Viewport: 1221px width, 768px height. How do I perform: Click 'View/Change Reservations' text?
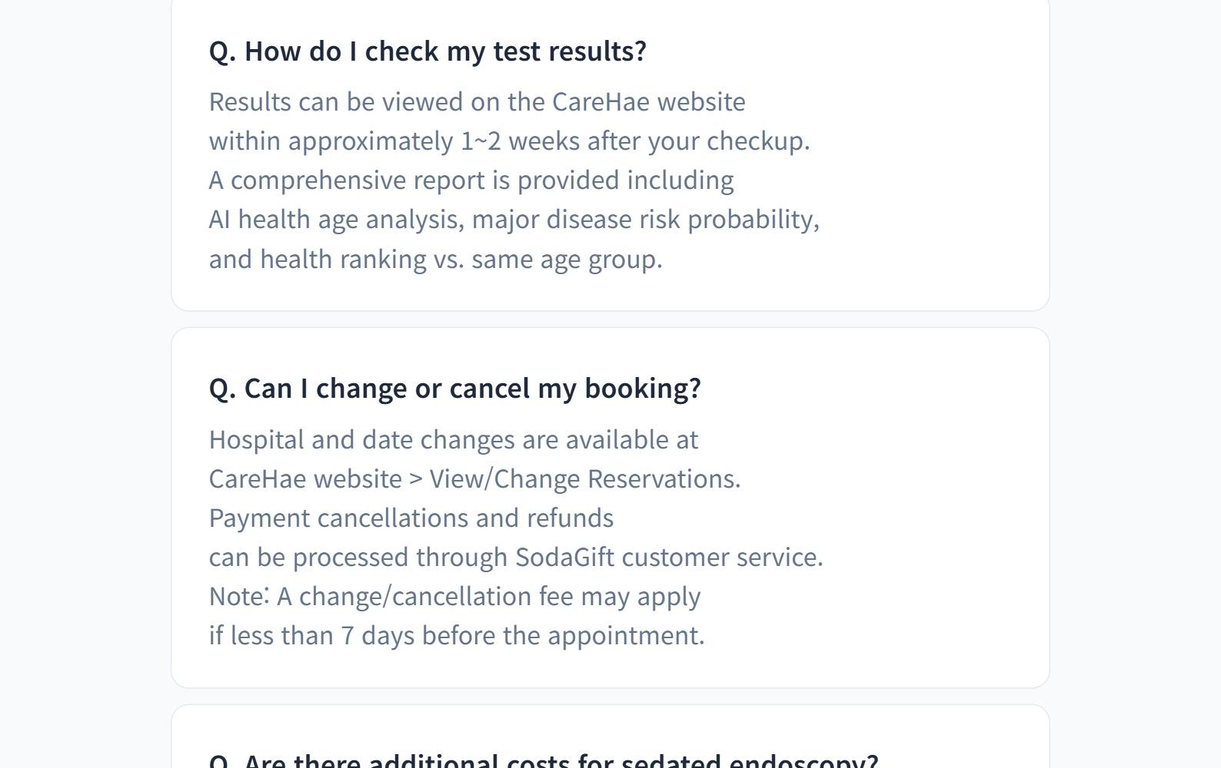(x=584, y=479)
